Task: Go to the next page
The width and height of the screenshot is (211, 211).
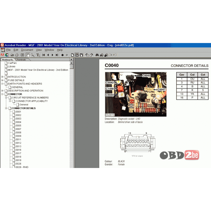Action: 52,55
